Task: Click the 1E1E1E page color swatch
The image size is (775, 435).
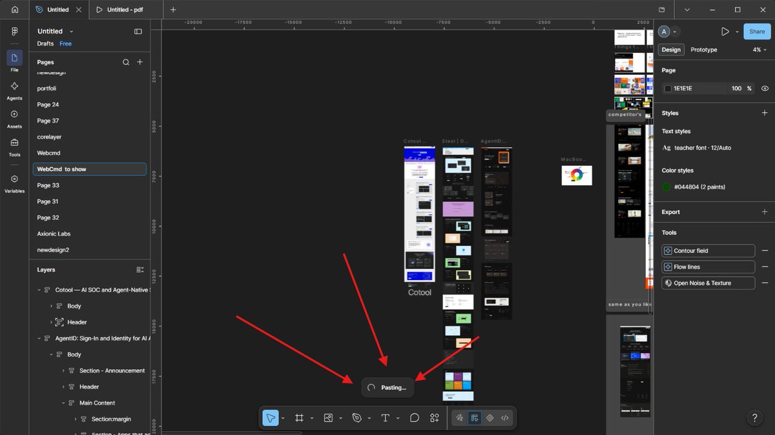Action: coord(668,88)
